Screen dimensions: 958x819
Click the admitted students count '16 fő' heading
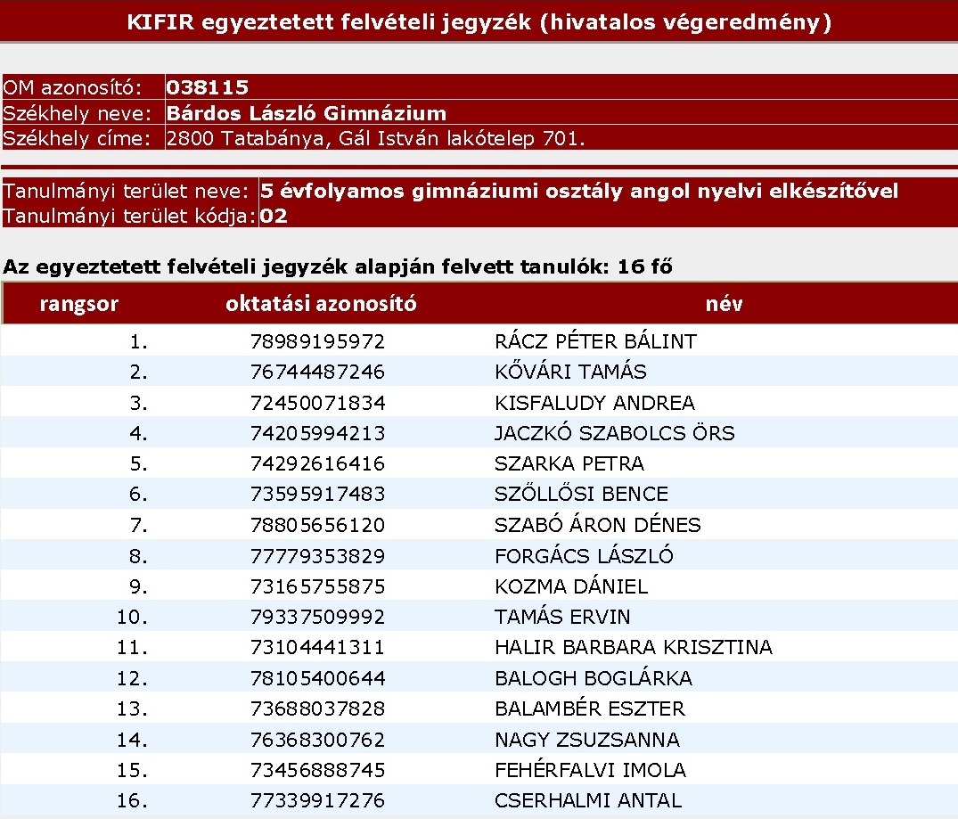click(x=337, y=266)
